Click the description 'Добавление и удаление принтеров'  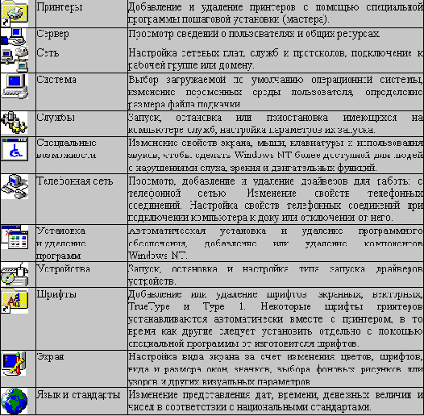click(x=276, y=13)
